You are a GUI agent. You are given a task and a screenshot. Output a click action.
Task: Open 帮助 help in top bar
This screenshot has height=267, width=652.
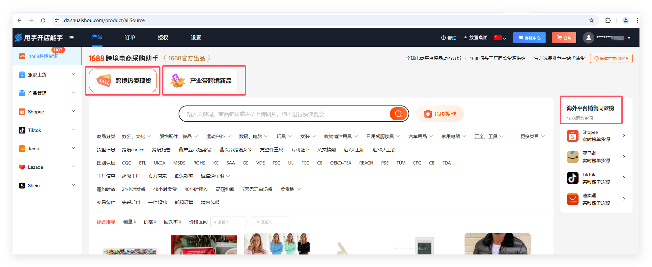[449, 38]
